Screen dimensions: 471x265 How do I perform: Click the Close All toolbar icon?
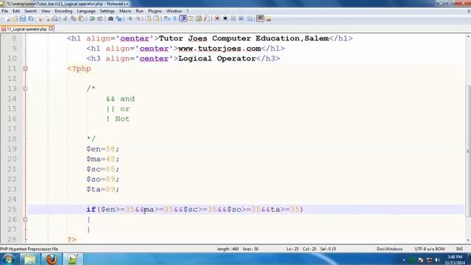47,18
